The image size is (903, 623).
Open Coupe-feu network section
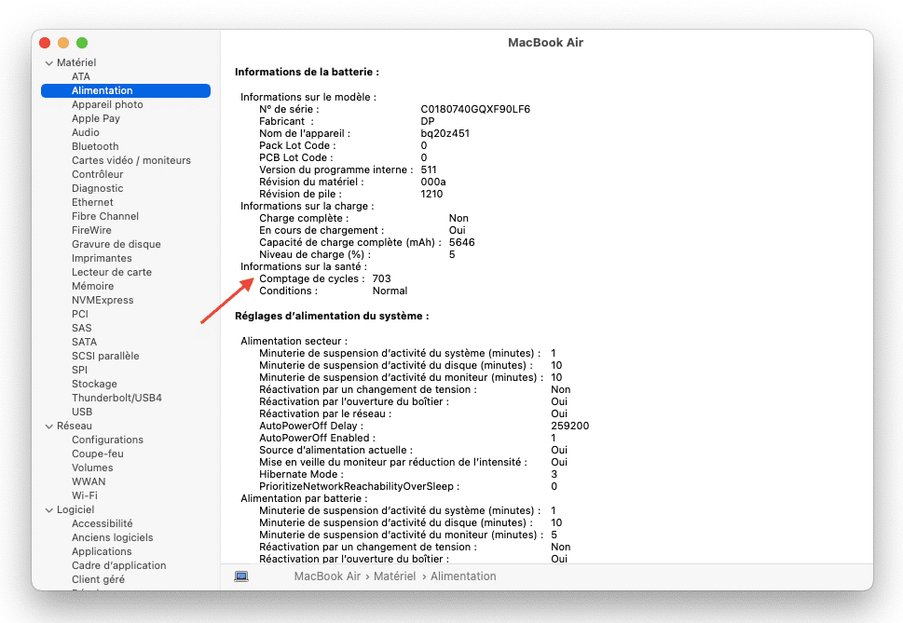click(x=97, y=454)
